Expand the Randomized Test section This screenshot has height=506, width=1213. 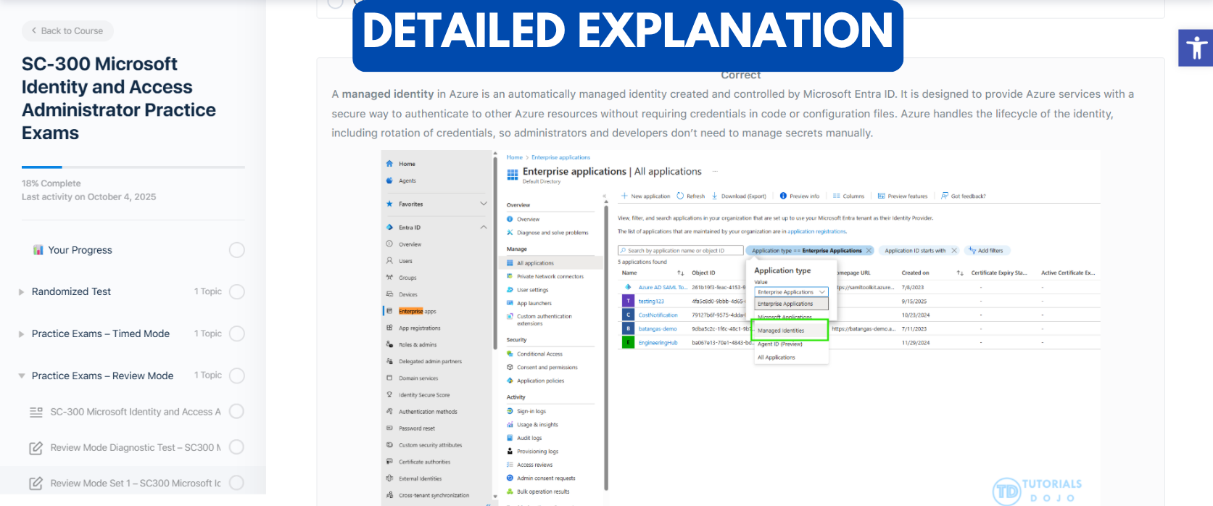22,292
